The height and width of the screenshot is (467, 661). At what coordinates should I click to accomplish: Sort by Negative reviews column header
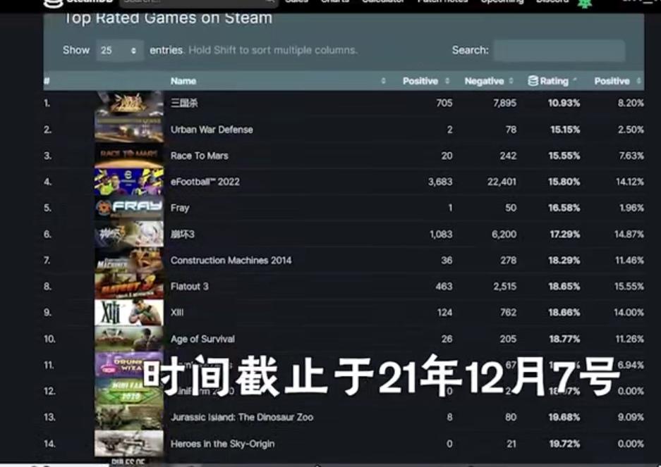(x=484, y=81)
